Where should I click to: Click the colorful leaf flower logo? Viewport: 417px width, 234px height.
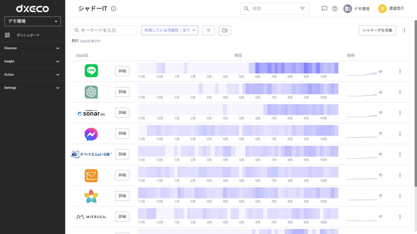[x=91, y=196]
